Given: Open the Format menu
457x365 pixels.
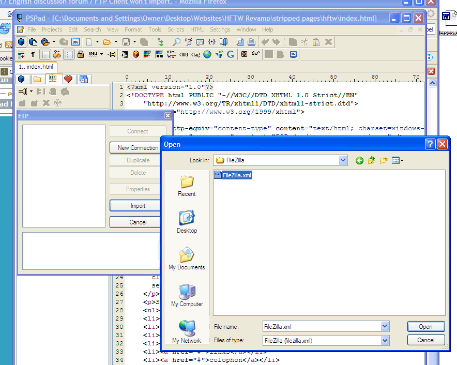Looking at the screenshot, I should [133, 29].
